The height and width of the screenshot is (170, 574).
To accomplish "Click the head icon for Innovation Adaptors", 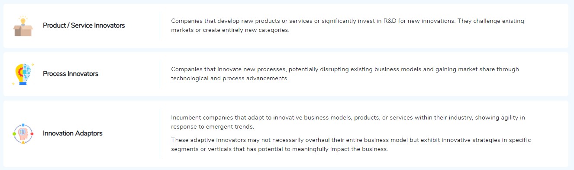I will point(23,134).
